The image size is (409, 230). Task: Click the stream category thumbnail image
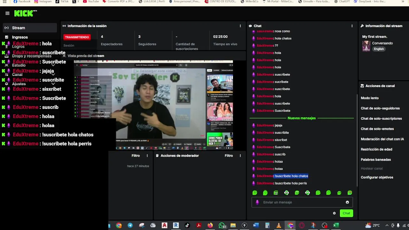[366, 46]
